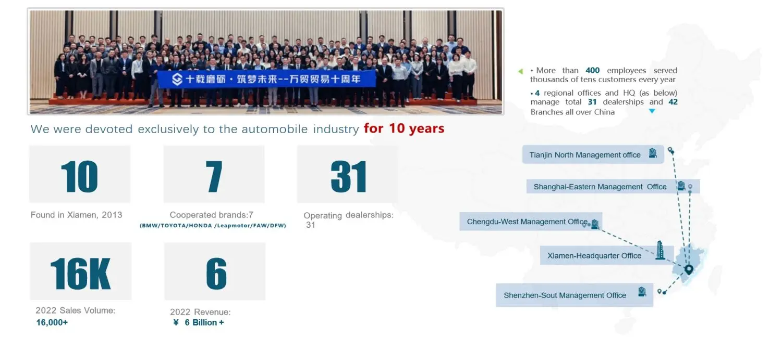
Task: Click the red 'for 10 years' text
Action: pyautogui.click(x=404, y=128)
